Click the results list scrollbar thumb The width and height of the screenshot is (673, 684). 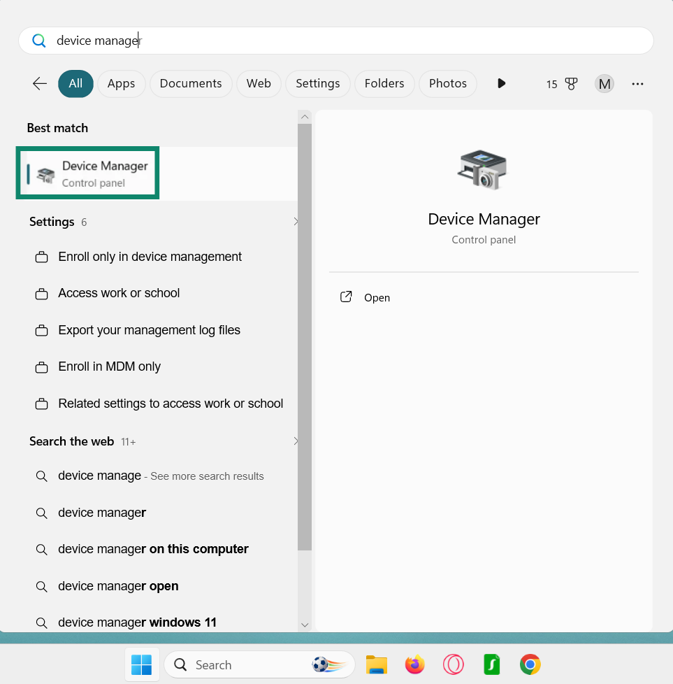pyautogui.click(x=305, y=337)
